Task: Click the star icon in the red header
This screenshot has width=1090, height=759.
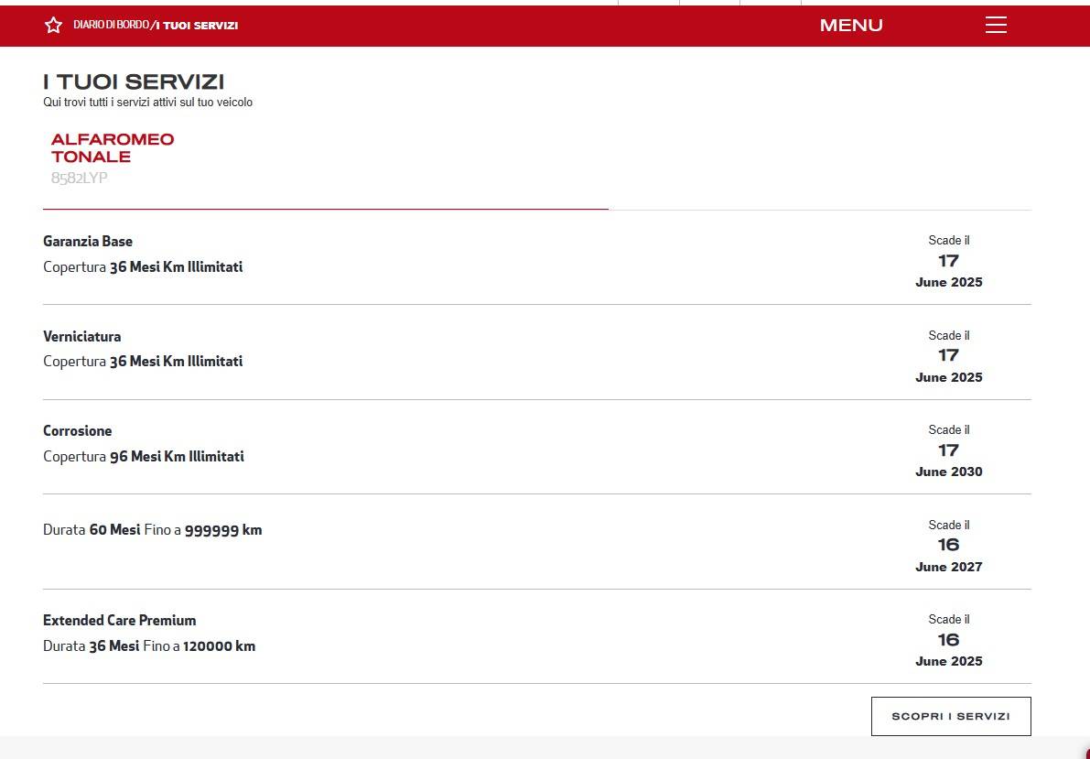Action: tap(53, 26)
